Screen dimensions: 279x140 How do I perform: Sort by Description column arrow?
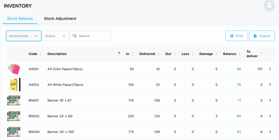pyautogui.click(x=119, y=54)
